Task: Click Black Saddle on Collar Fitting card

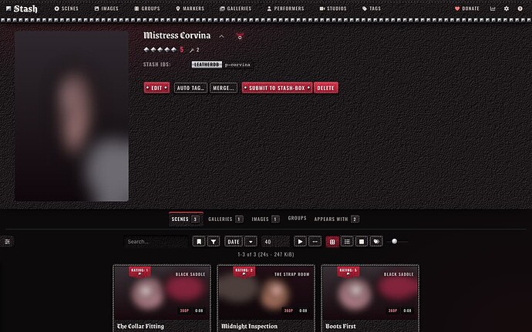Action: [190, 274]
